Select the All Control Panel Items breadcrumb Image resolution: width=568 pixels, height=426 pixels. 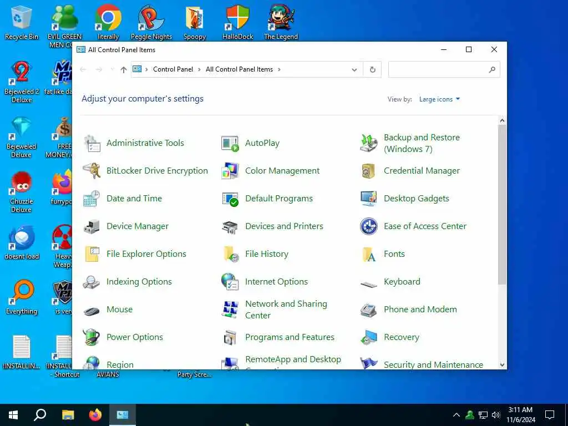click(239, 69)
